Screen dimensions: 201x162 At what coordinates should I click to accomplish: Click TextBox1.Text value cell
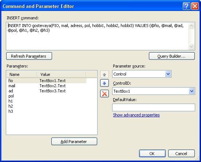click(52, 81)
